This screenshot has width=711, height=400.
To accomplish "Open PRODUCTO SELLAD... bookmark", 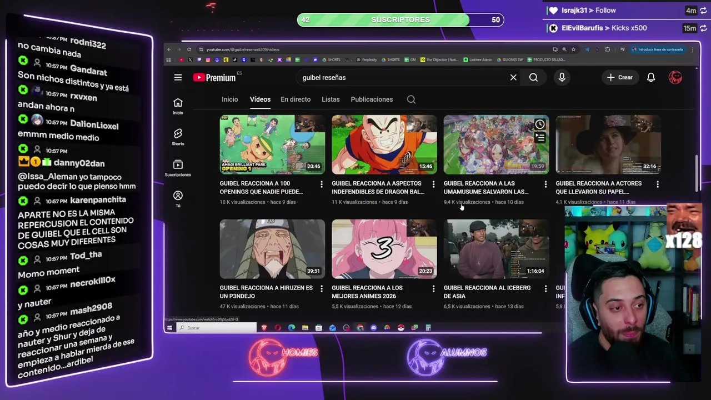I will click(546, 59).
